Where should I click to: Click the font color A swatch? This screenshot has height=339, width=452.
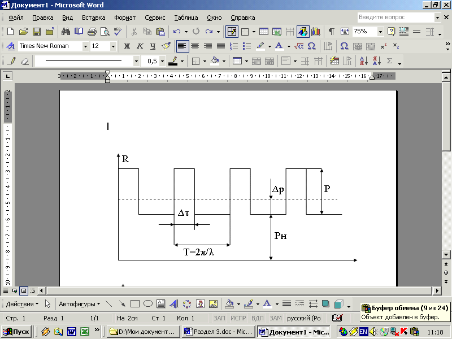tap(278, 46)
